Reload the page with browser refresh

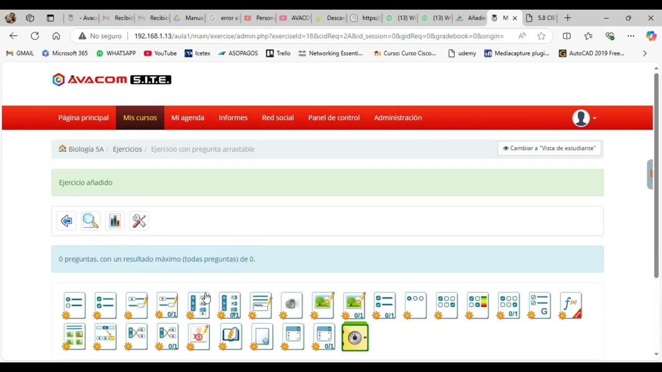coord(35,36)
